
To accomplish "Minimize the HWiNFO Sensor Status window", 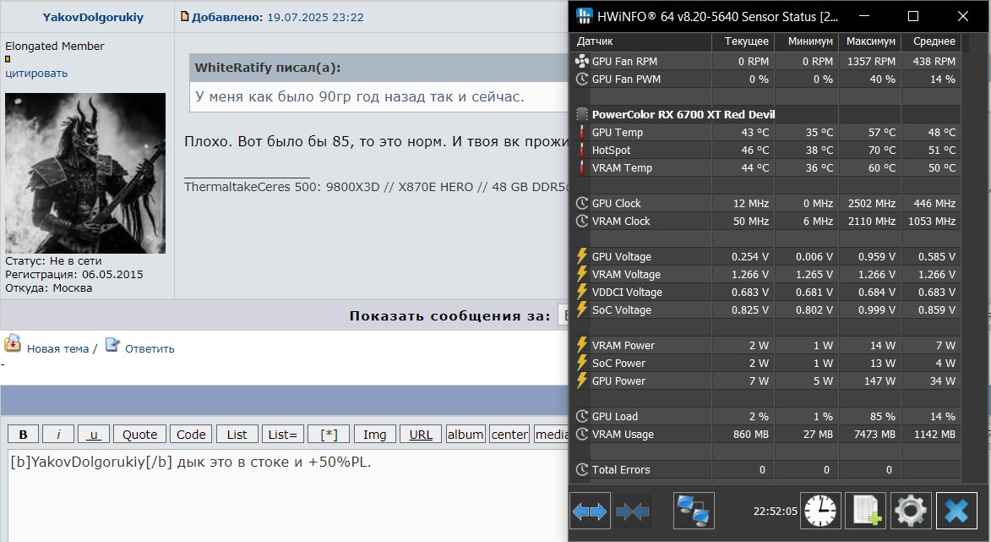I will [x=864, y=16].
